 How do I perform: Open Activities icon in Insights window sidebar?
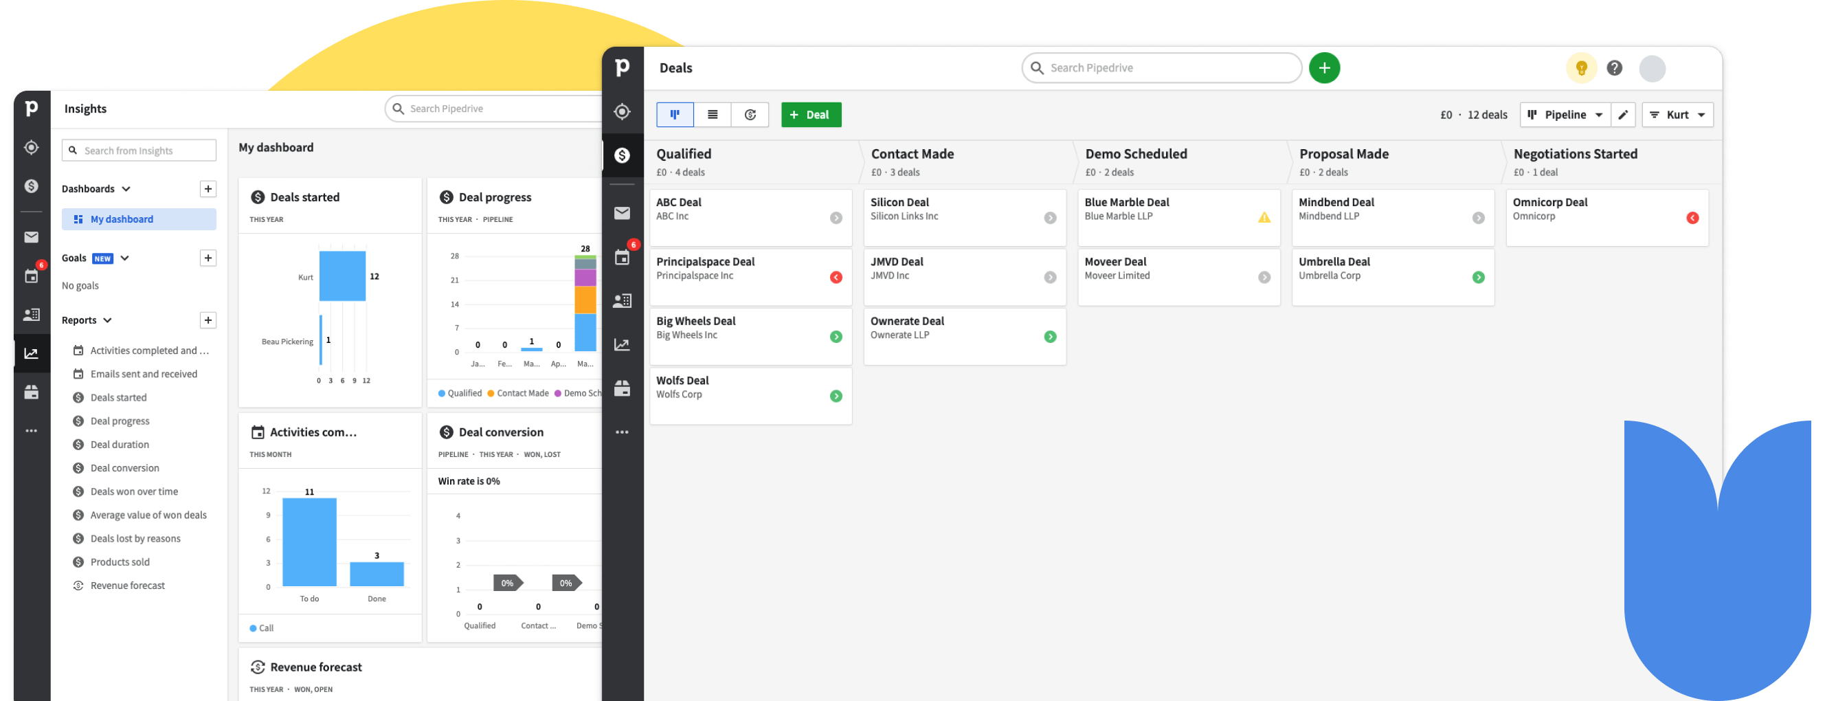coord(31,276)
